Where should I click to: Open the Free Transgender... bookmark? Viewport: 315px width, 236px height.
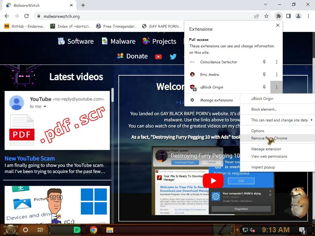point(117,26)
